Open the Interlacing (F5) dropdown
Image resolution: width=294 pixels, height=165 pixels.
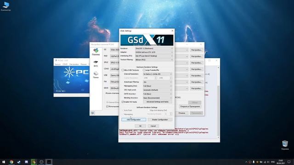click(x=154, y=56)
